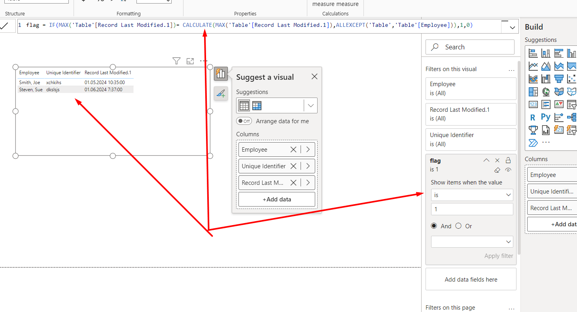
Task: Hide the flag filter with eye icon
Action: [508, 170]
